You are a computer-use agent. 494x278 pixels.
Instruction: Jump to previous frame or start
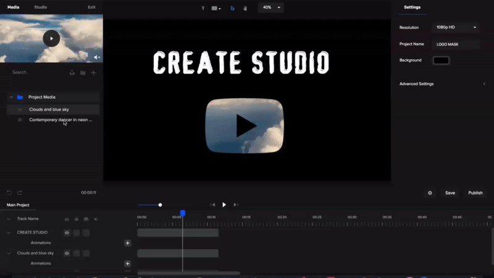coord(212,205)
